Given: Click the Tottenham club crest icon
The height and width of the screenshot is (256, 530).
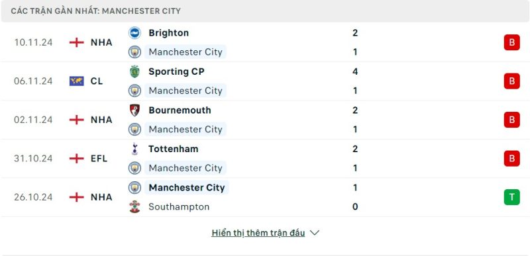Looking at the screenshot, I should 134,149.
